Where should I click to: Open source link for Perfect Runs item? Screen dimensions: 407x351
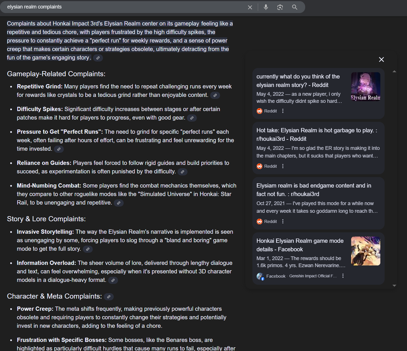point(59,149)
